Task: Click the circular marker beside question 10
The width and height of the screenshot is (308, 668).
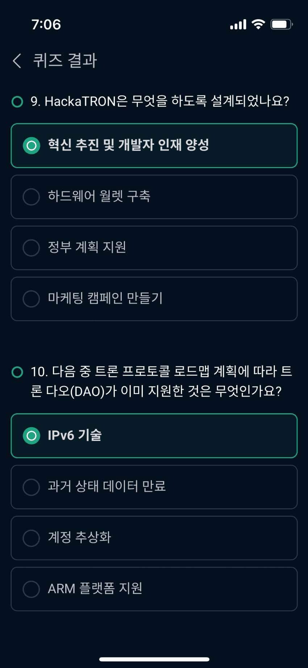Action: click(x=17, y=372)
